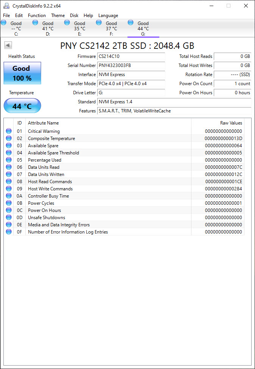Open the File menu
Viewport: 255px width, 369px height.
coord(6,16)
